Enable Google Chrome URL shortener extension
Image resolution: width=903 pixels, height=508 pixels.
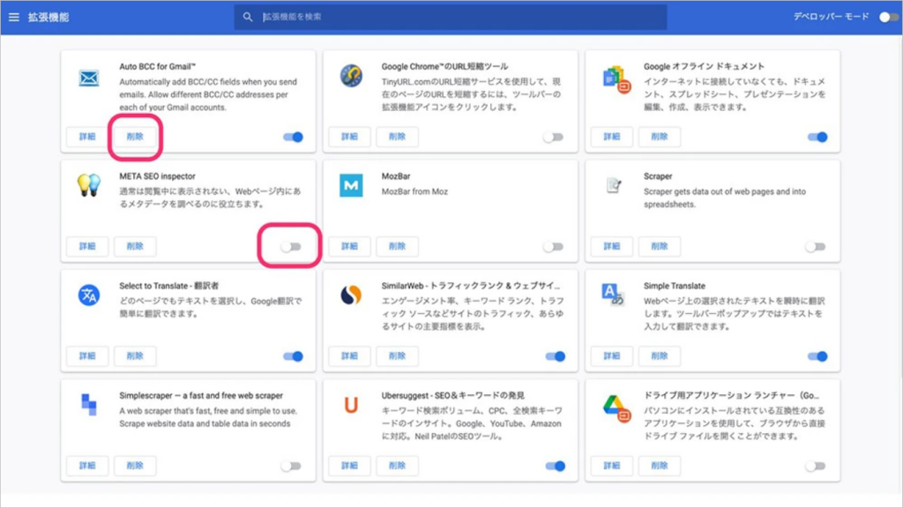click(553, 137)
